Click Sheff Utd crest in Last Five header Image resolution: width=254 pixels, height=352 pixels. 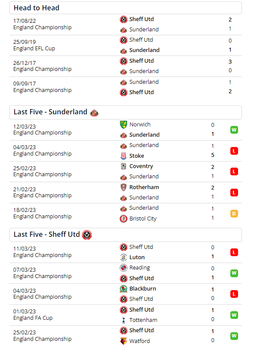(x=87, y=235)
